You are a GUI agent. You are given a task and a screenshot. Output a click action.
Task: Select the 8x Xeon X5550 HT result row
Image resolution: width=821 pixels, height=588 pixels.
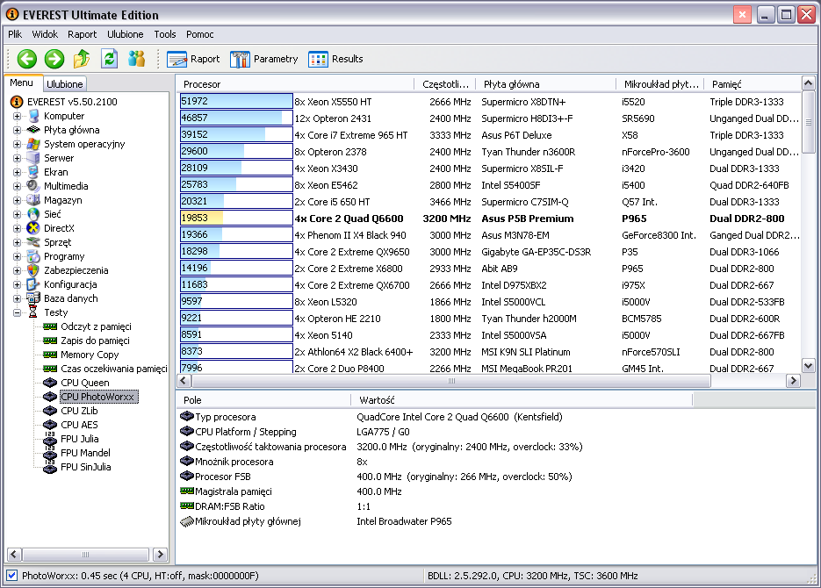pos(333,102)
